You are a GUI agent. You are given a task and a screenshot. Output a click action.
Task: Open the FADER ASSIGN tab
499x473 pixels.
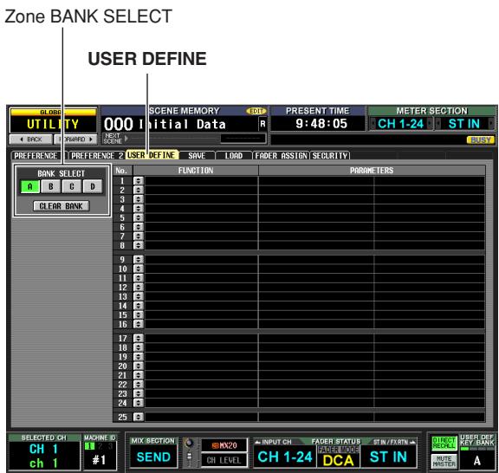pos(281,156)
